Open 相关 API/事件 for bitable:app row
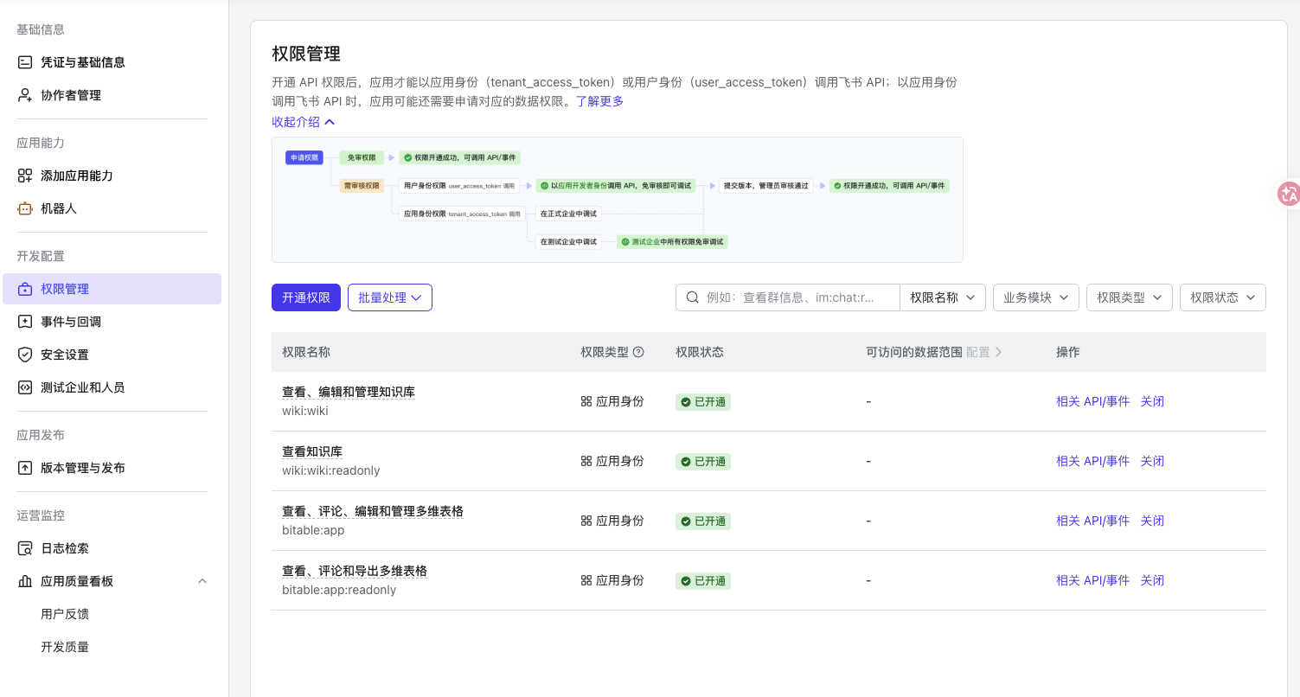1300x697 pixels. tap(1092, 521)
